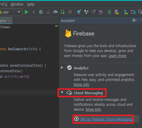Click Update Project VCS arrow icon
The width and height of the screenshot is (142, 128).
point(79,12)
